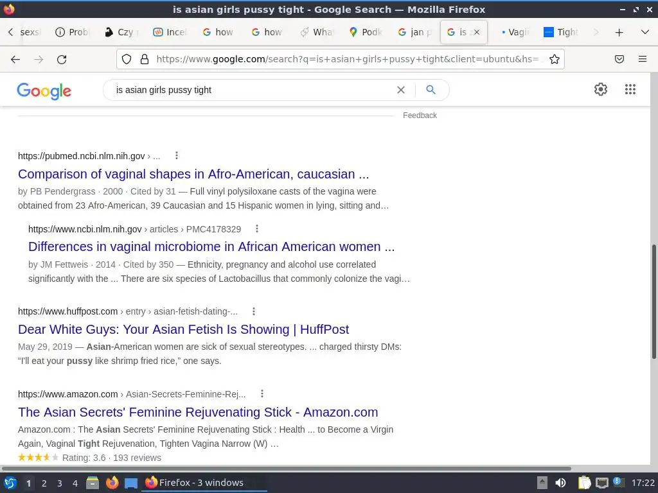Click the horizontal page scrollbar
The width and height of the screenshot is (658, 493).
(286, 468)
